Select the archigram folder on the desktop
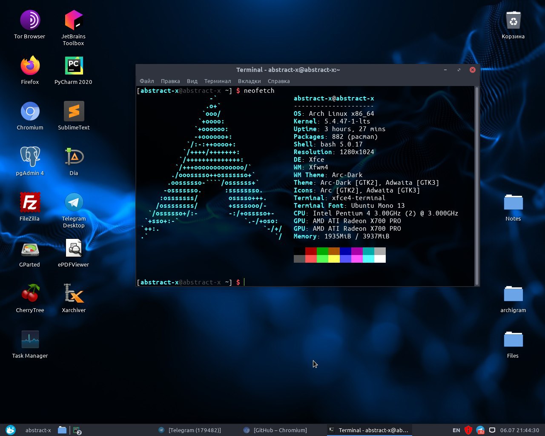This screenshot has height=436, width=545. (513, 299)
